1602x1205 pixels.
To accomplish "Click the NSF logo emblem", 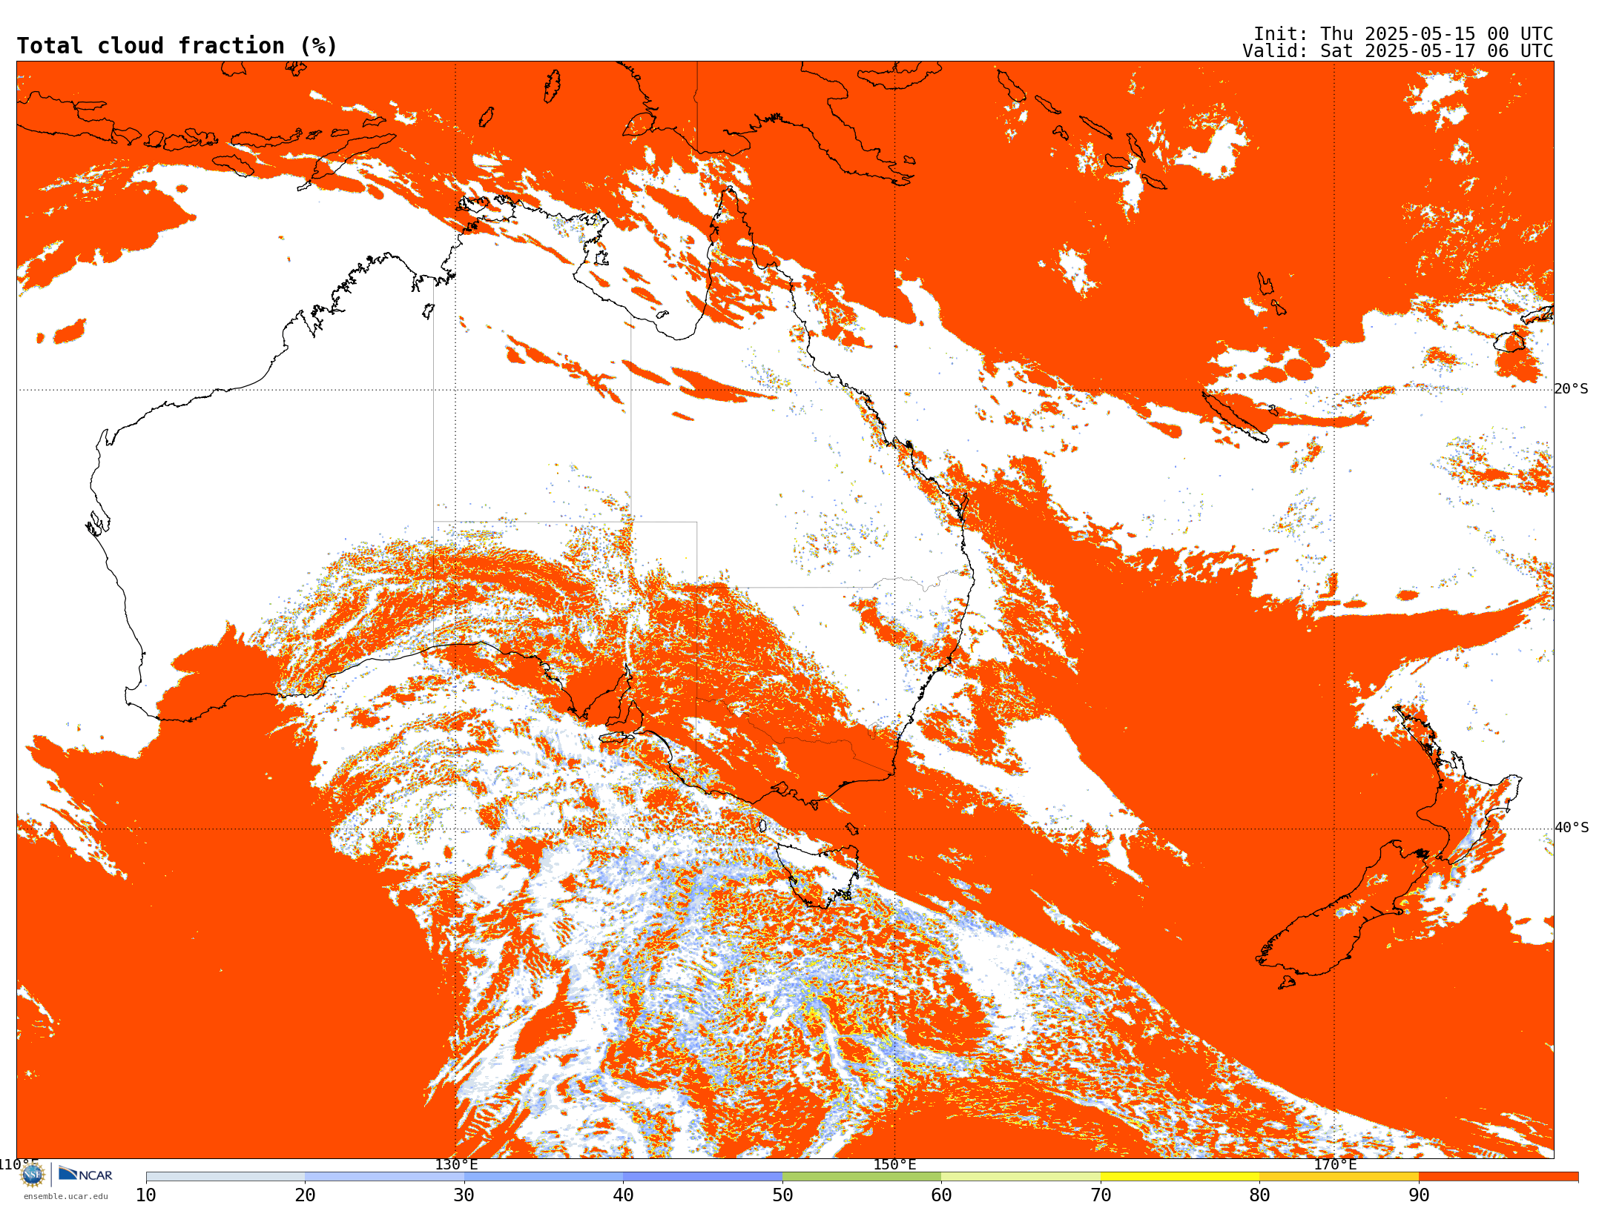I will pos(33,1175).
